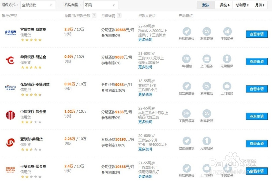Open the 亚联财-薪易贷 product title

31,139
